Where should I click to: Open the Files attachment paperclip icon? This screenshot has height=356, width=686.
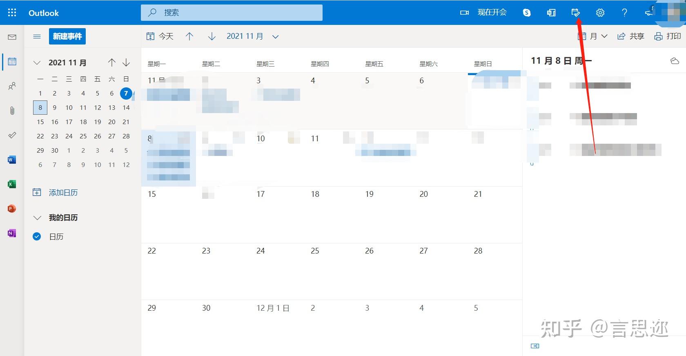pos(12,111)
